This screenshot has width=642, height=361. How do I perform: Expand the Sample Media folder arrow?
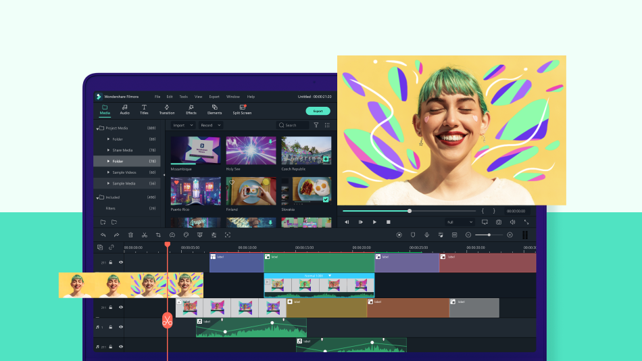tap(109, 184)
